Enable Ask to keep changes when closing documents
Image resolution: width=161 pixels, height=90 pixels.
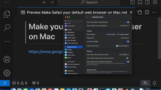pos(128,58)
